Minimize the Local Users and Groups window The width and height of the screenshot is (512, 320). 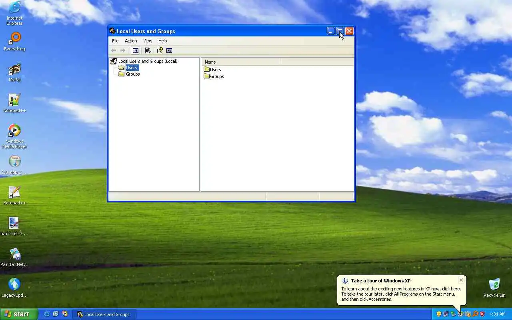click(x=331, y=31)
